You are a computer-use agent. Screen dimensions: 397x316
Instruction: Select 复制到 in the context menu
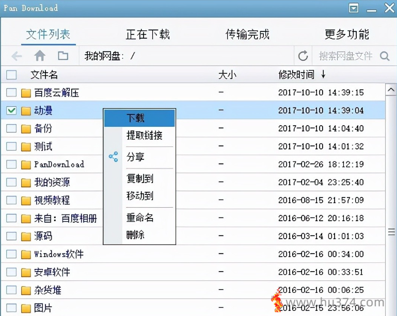tap(140, 178)
